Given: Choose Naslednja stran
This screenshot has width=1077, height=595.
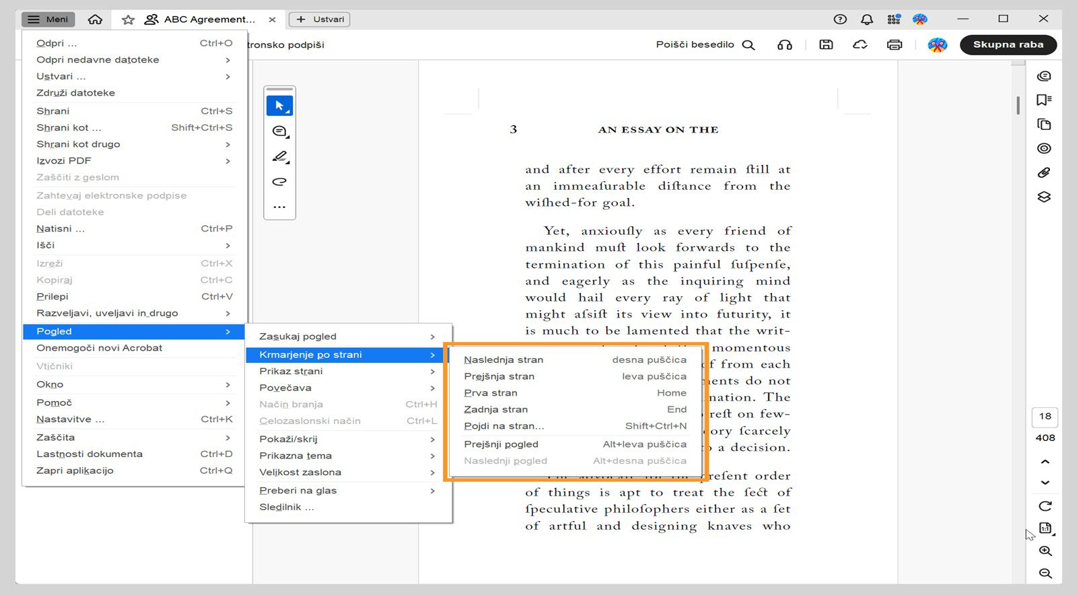Looking at the screenshot, I should point(575,359).
